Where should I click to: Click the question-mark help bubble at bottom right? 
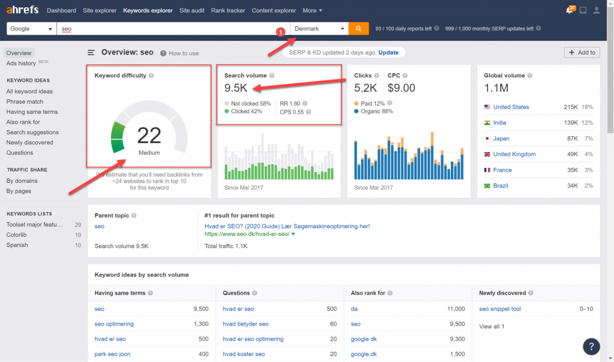[591, 346]
